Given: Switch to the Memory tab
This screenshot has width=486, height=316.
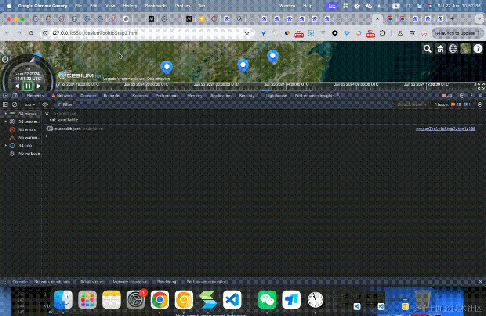Looking at the screenshot, I should 195,96.
